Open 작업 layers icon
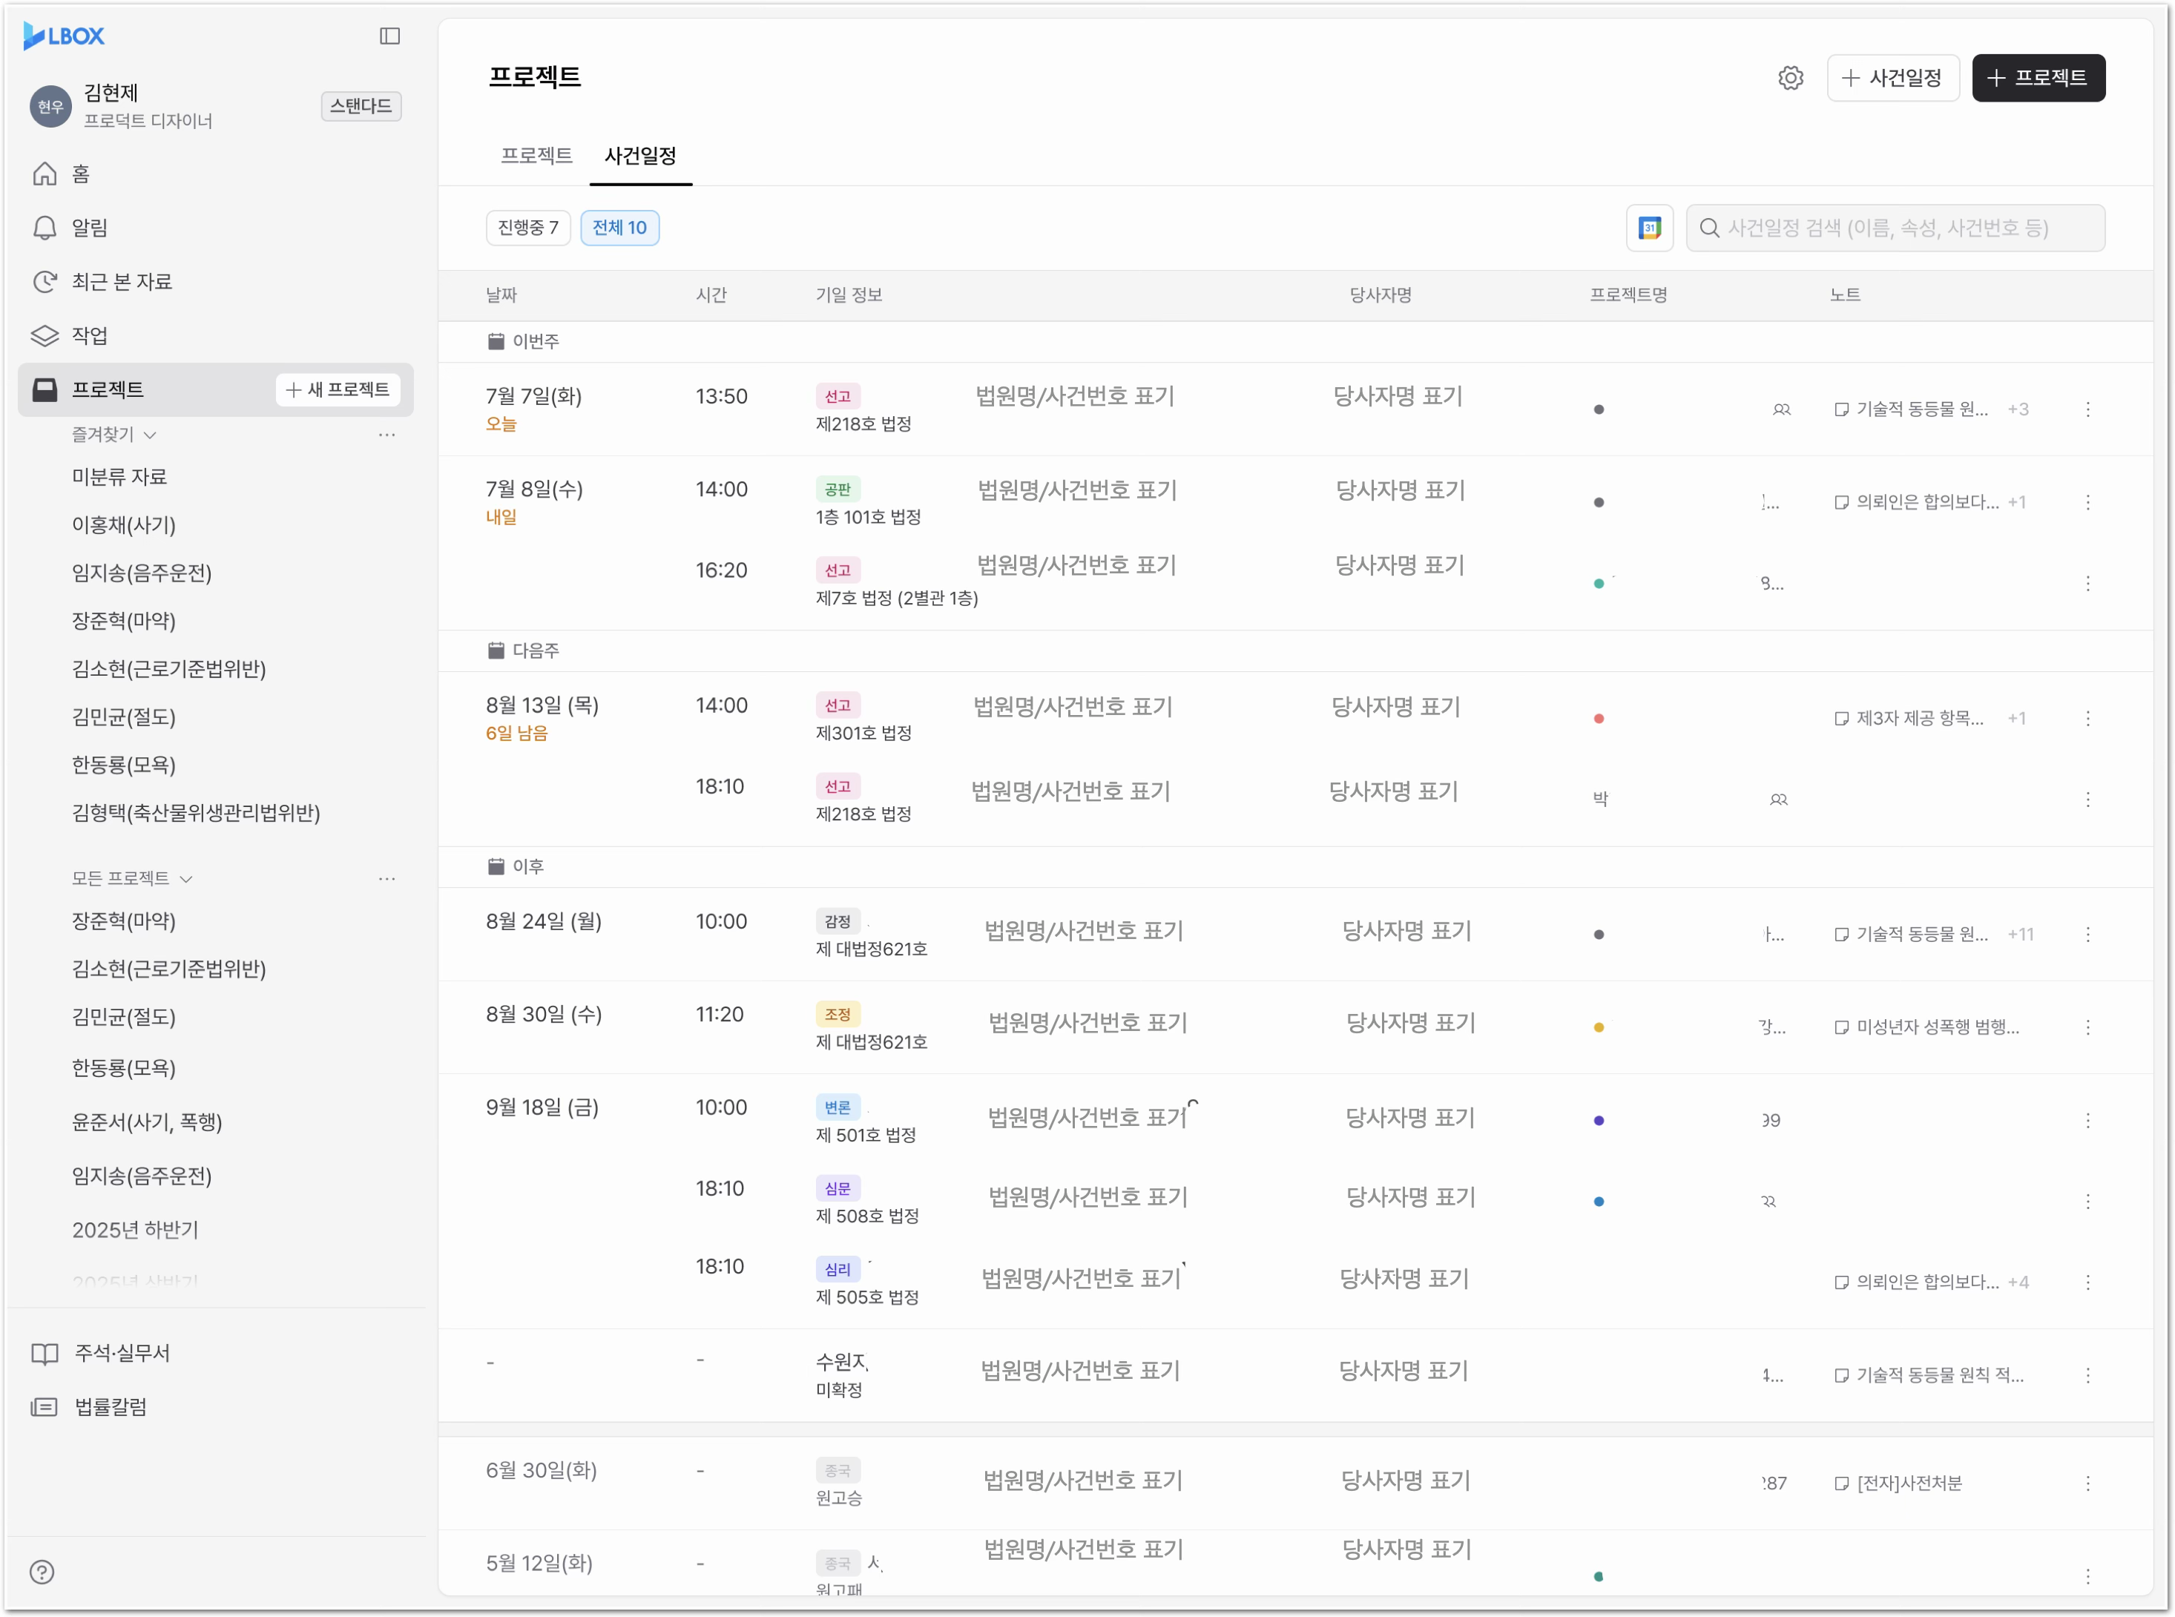This screenshot has width=2175, height=1617. tap(45, 336)
